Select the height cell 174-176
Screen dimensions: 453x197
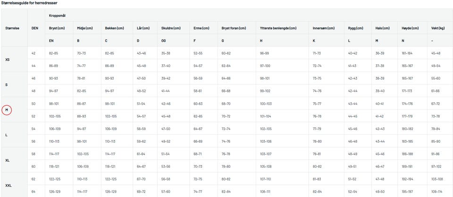407,103
